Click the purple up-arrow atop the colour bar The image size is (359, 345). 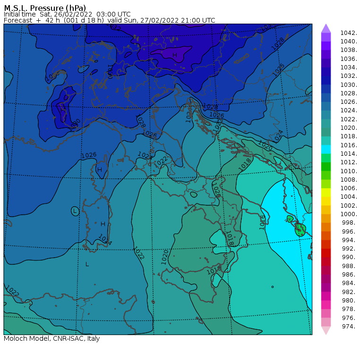coord(326,28)
